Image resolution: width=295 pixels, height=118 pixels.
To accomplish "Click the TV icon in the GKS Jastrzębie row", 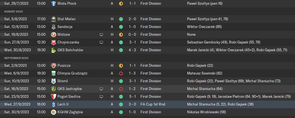I will pos(101,89).
